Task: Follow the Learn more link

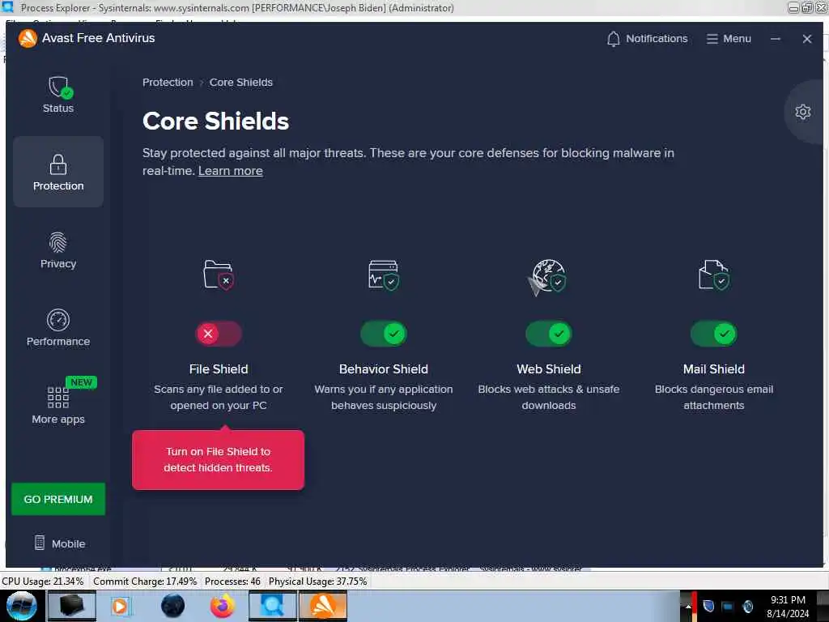Action: pos(231,171)
